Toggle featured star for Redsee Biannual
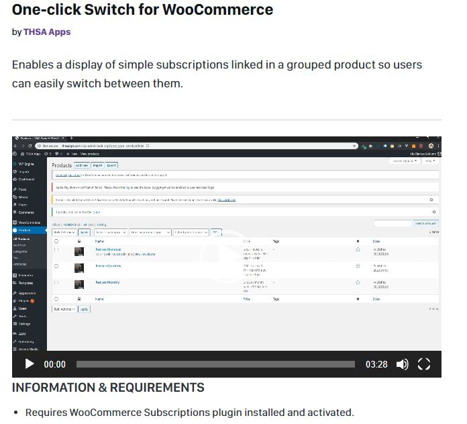The width and height of the screenshot is (467, 424). pos(358,249)
